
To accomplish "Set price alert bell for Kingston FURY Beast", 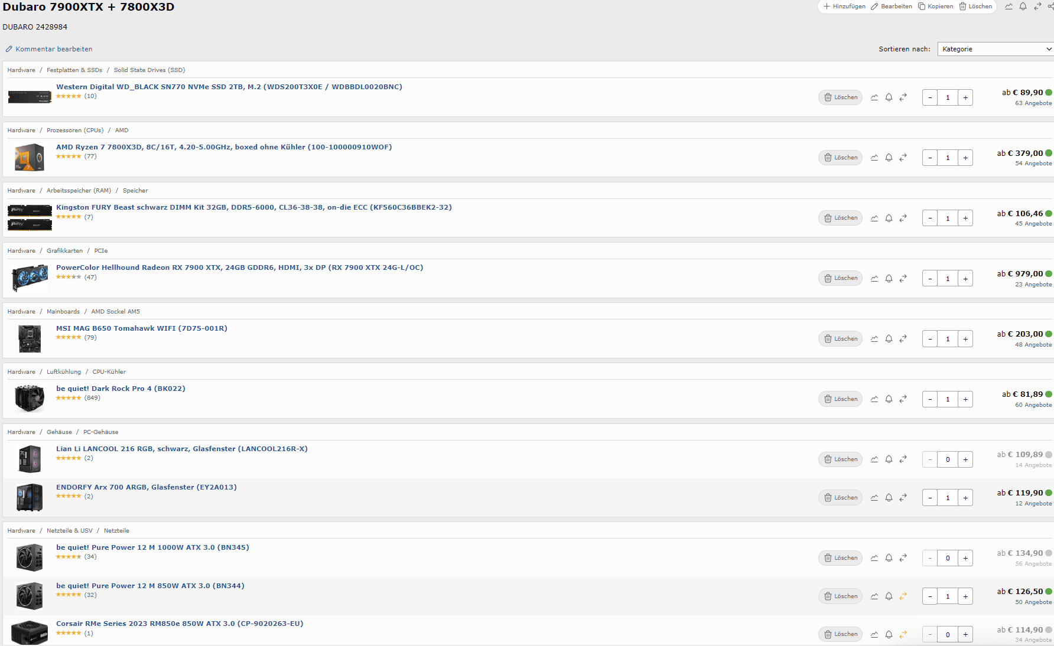I will 889,218.
